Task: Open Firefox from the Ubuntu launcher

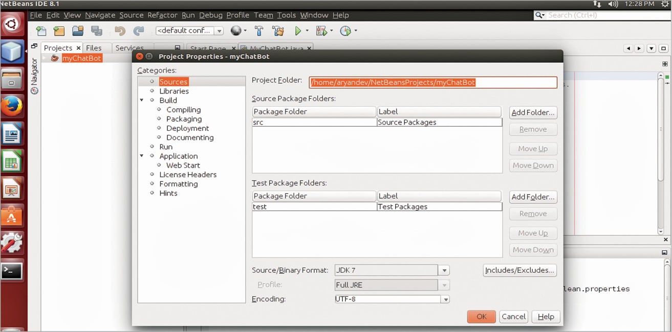Action: click(x=12, y=107)
